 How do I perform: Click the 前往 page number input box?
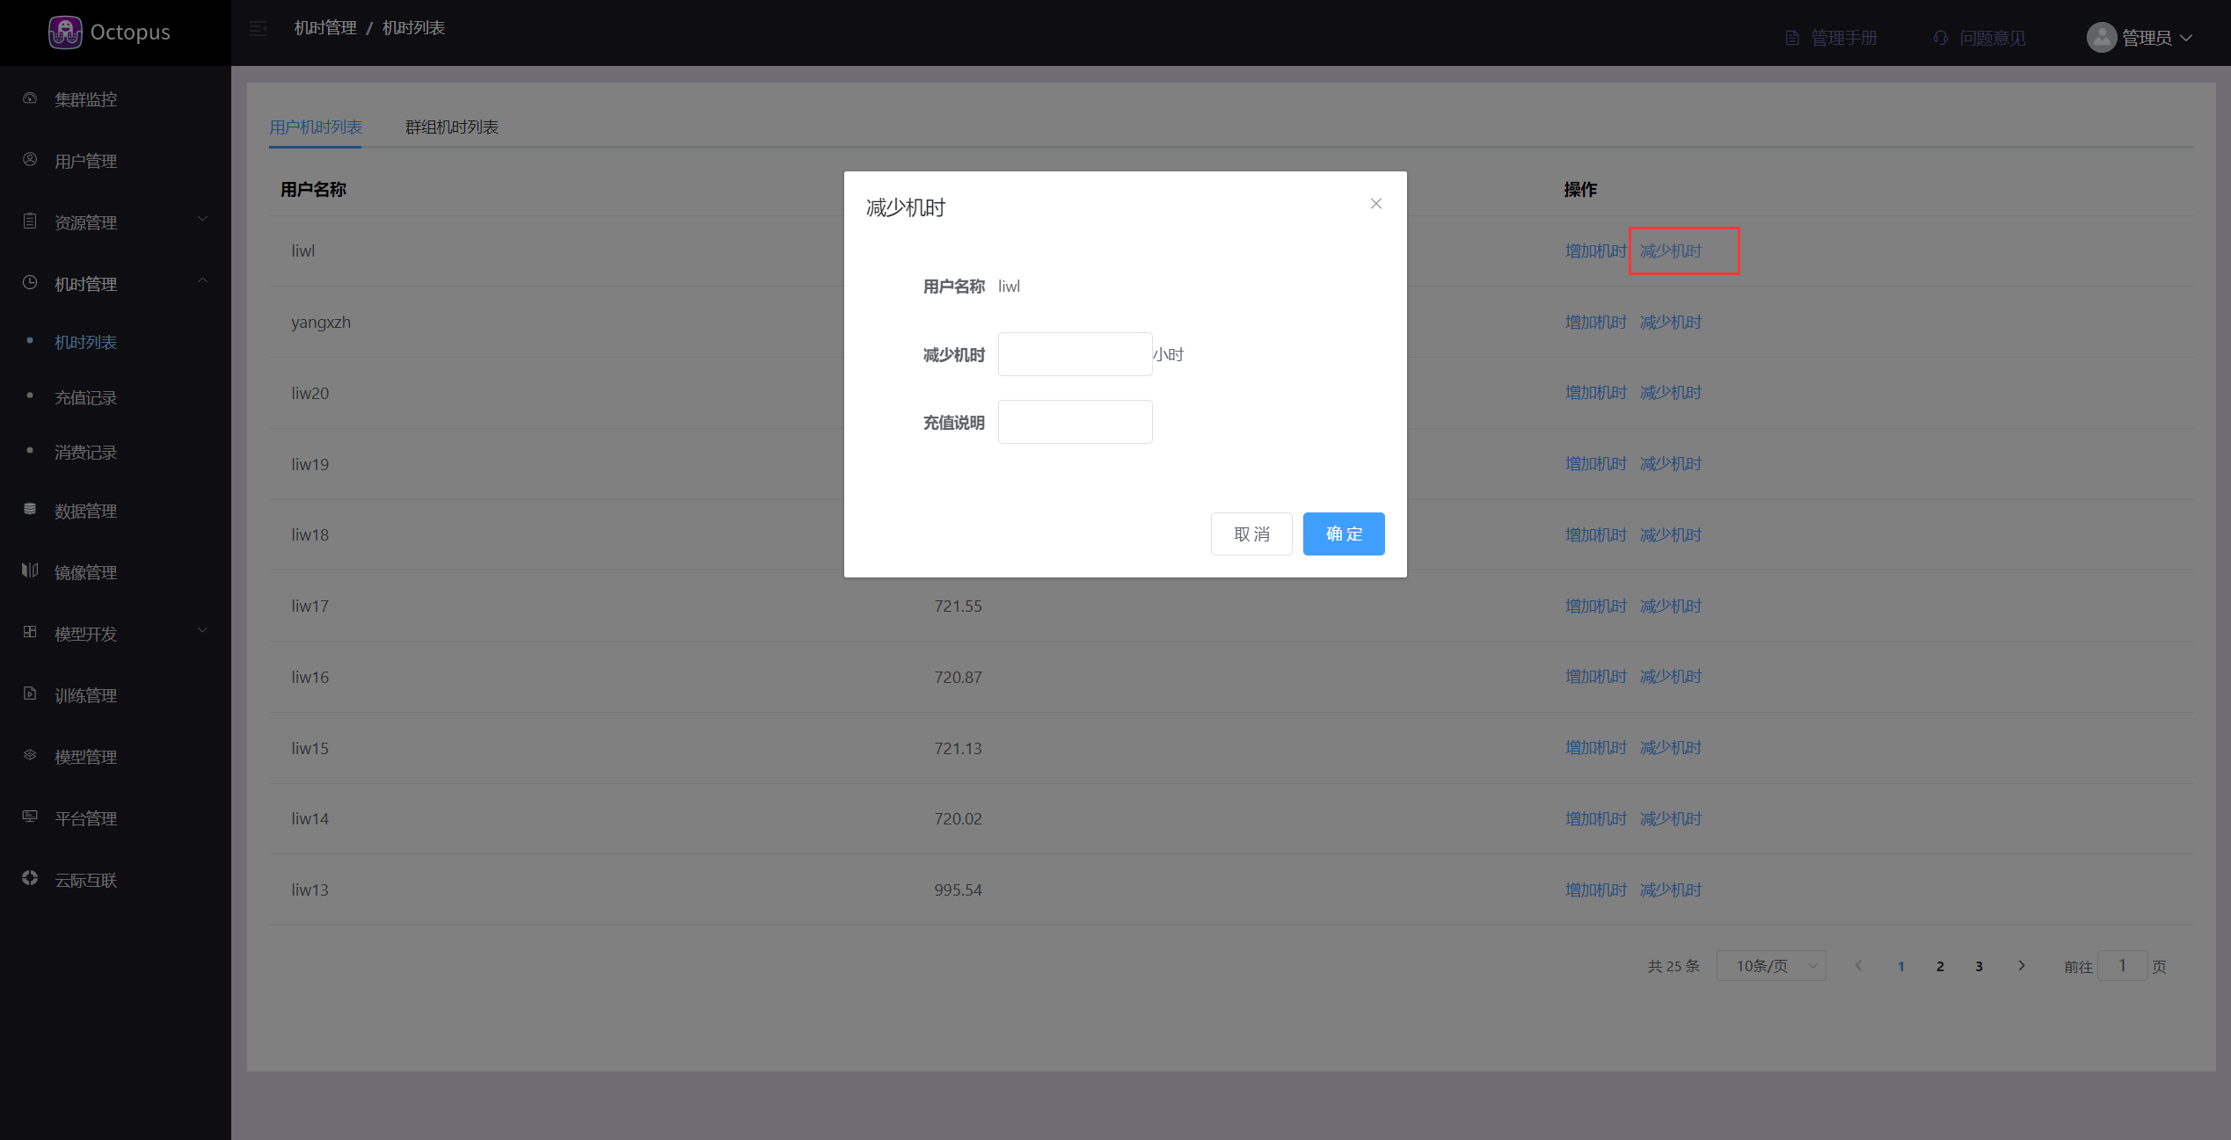(2122, 966)
